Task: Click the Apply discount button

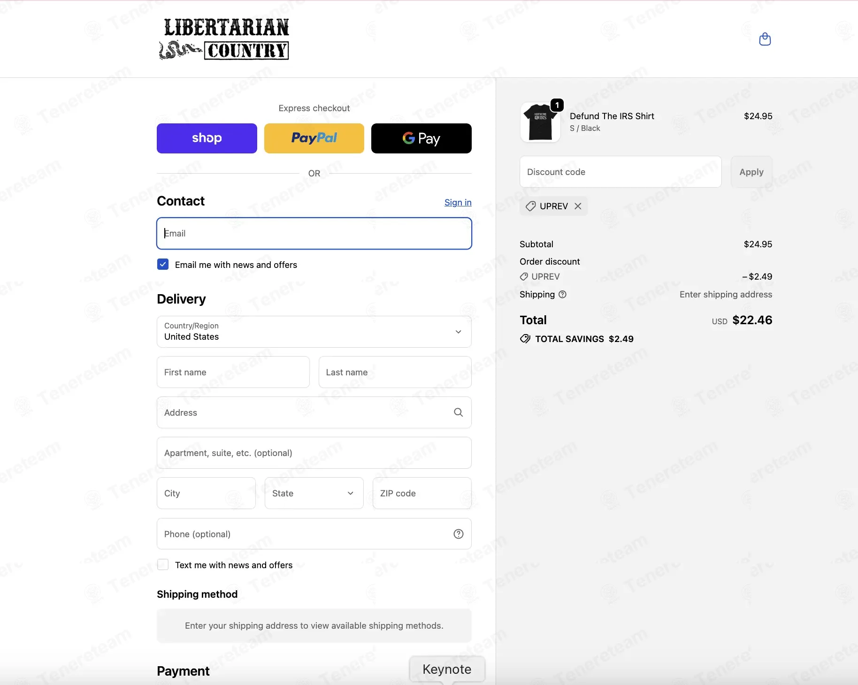Action: [x=751, y=172]
